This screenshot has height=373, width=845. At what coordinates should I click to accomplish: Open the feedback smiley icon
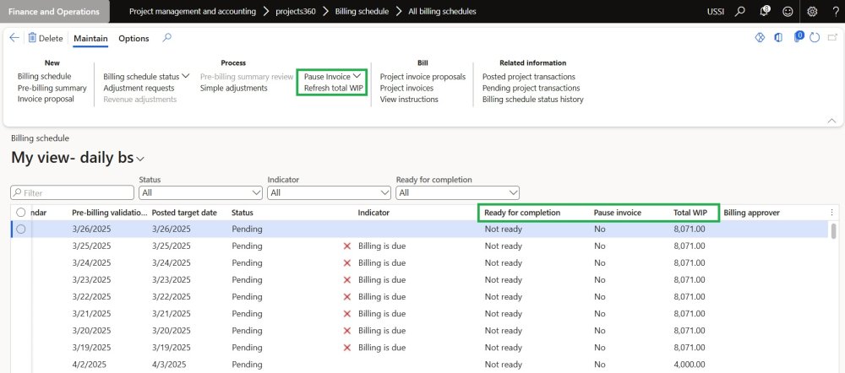point(788,12)
